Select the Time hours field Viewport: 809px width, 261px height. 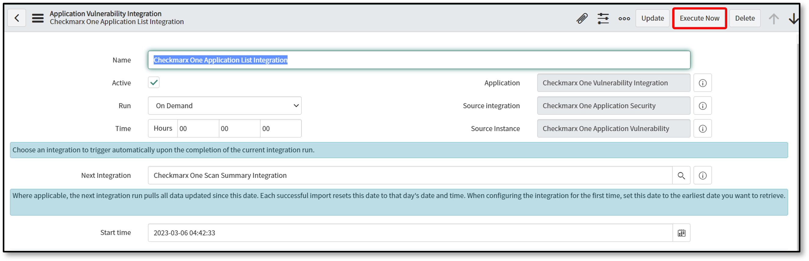[x=198, y=129]
